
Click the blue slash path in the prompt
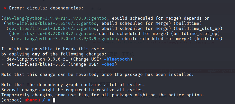coord(44,100)
